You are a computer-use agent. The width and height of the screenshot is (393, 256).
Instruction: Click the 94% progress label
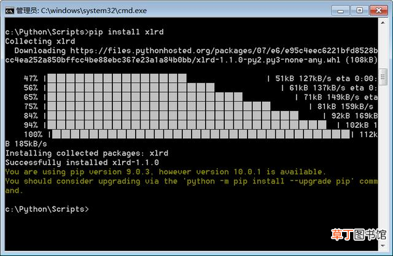pyautogui.click(x=31, y=125)
